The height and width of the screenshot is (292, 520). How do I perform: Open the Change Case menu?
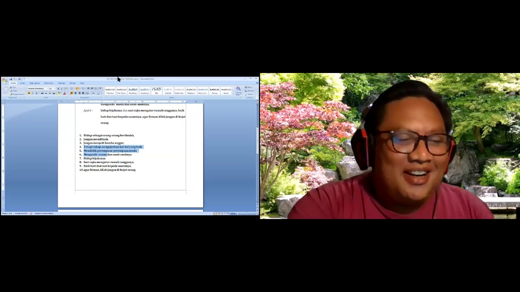(54, 93)
